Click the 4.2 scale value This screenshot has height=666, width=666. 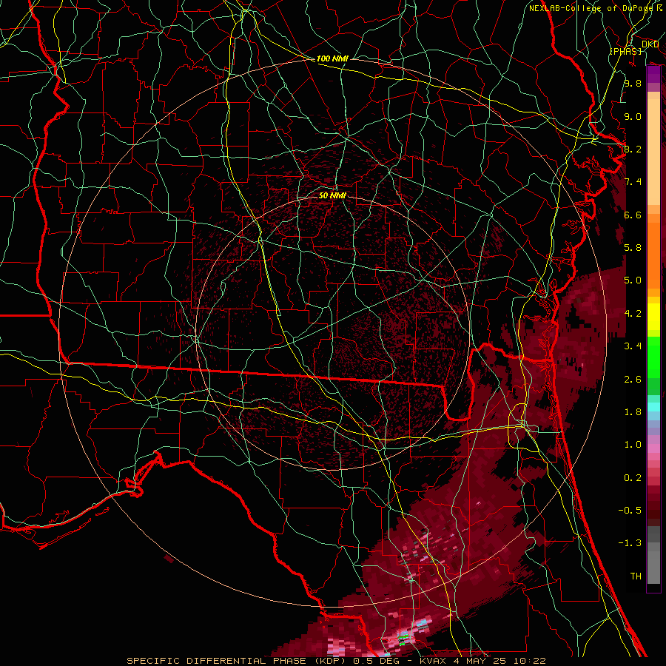(633, 314)
